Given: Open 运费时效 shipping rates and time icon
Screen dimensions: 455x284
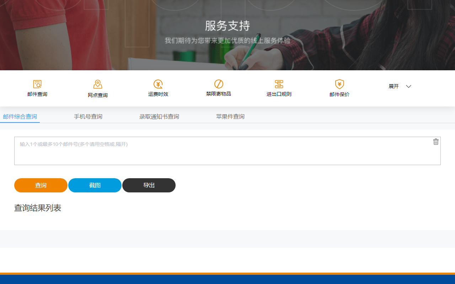Looking at the screenshot, I should tap(158, 88).
